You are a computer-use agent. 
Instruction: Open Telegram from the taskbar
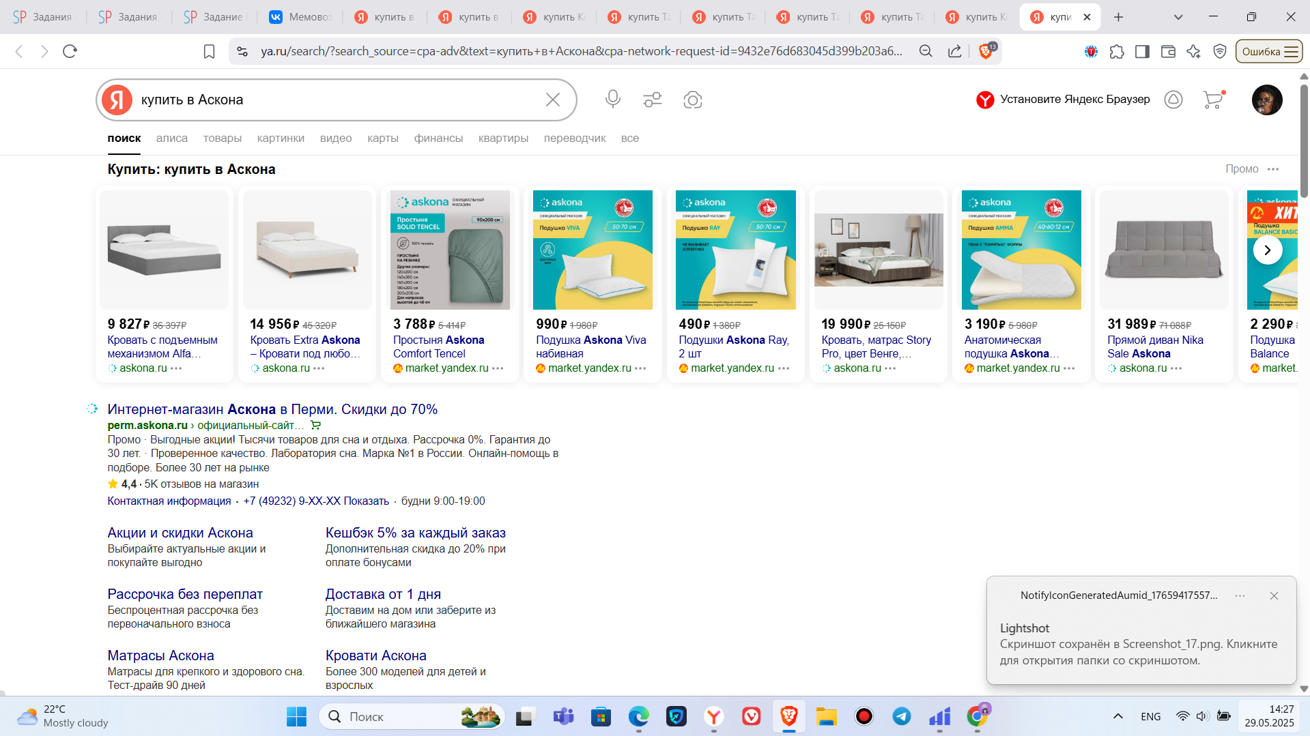coord(902,716)
